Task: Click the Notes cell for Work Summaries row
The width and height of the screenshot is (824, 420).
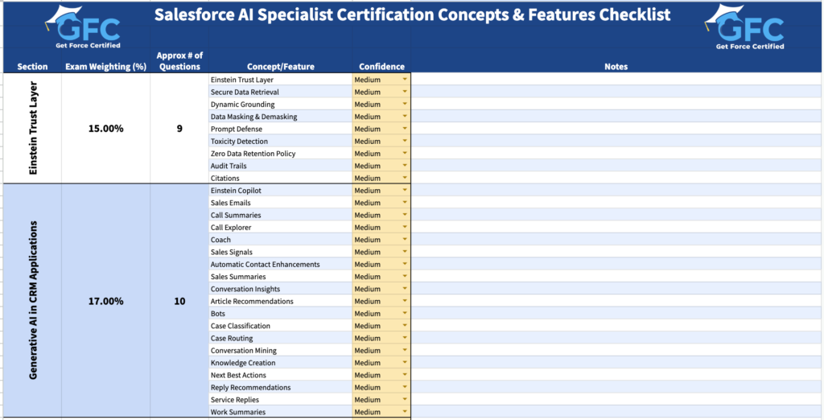Action: (616, 412)
